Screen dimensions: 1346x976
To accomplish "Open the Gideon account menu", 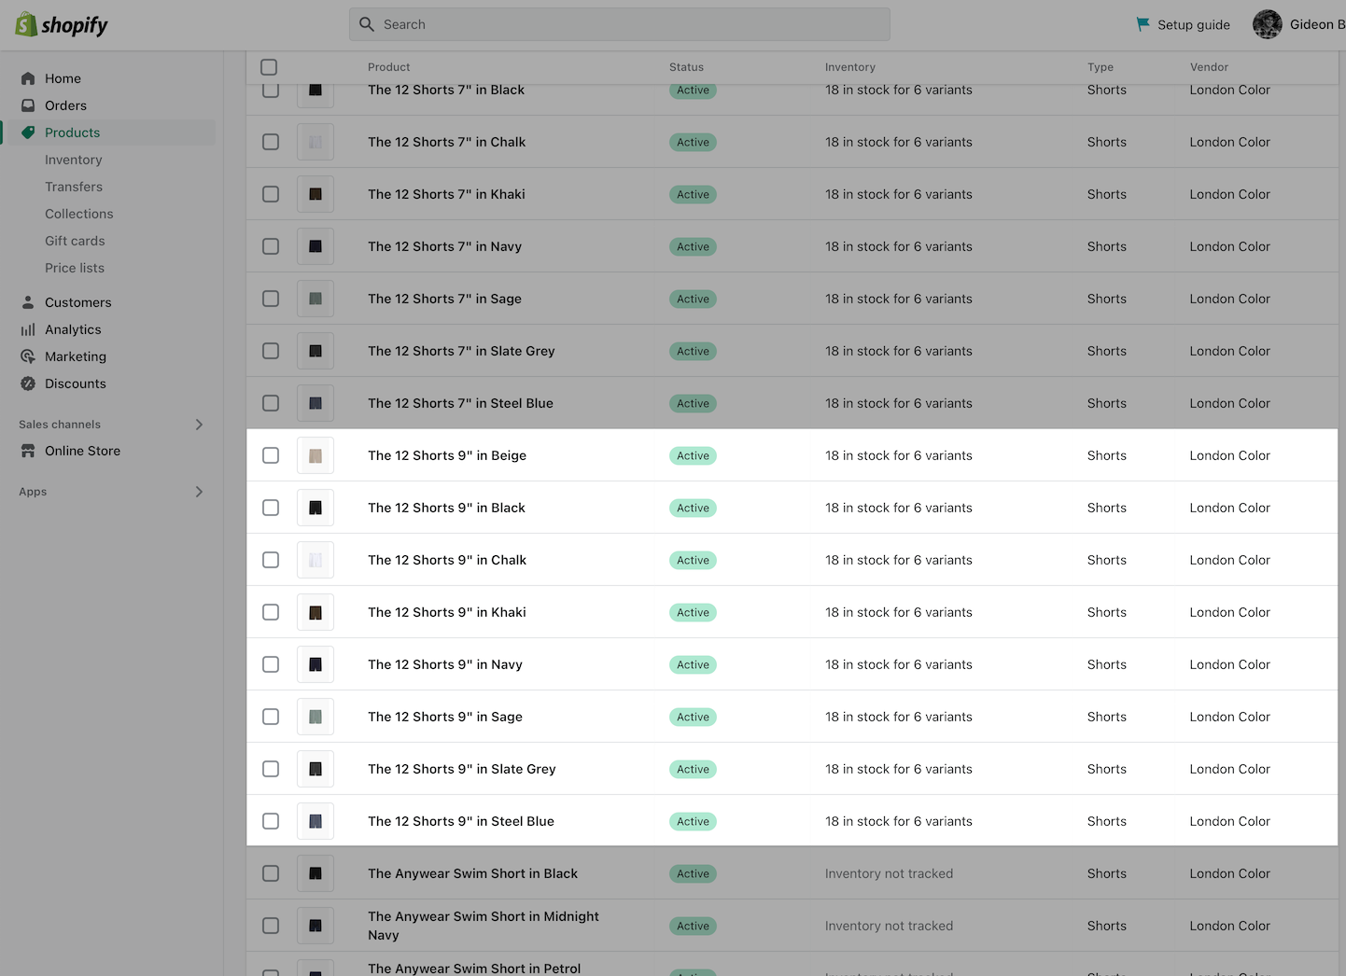I will click(1297, 24).
